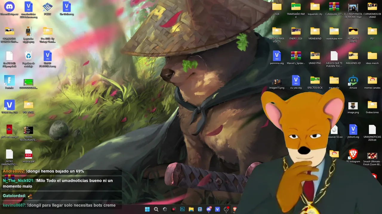Select the PS2_NTSC folder
The width and height of the screenshot is (382, 214).
28,107
